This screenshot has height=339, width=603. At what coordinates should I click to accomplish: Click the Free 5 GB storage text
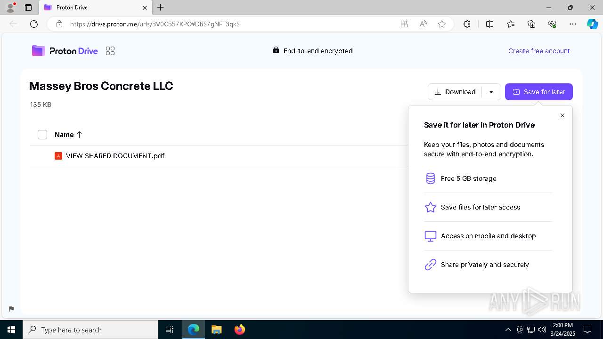pos(469,178)
